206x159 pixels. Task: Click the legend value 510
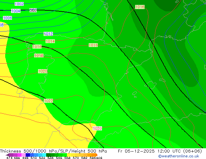point(34,158)
